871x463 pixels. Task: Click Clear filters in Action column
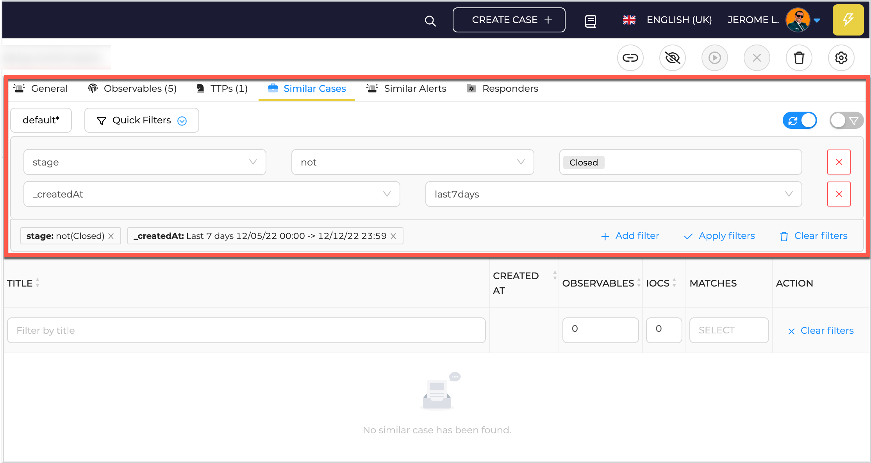click(821, 331)
